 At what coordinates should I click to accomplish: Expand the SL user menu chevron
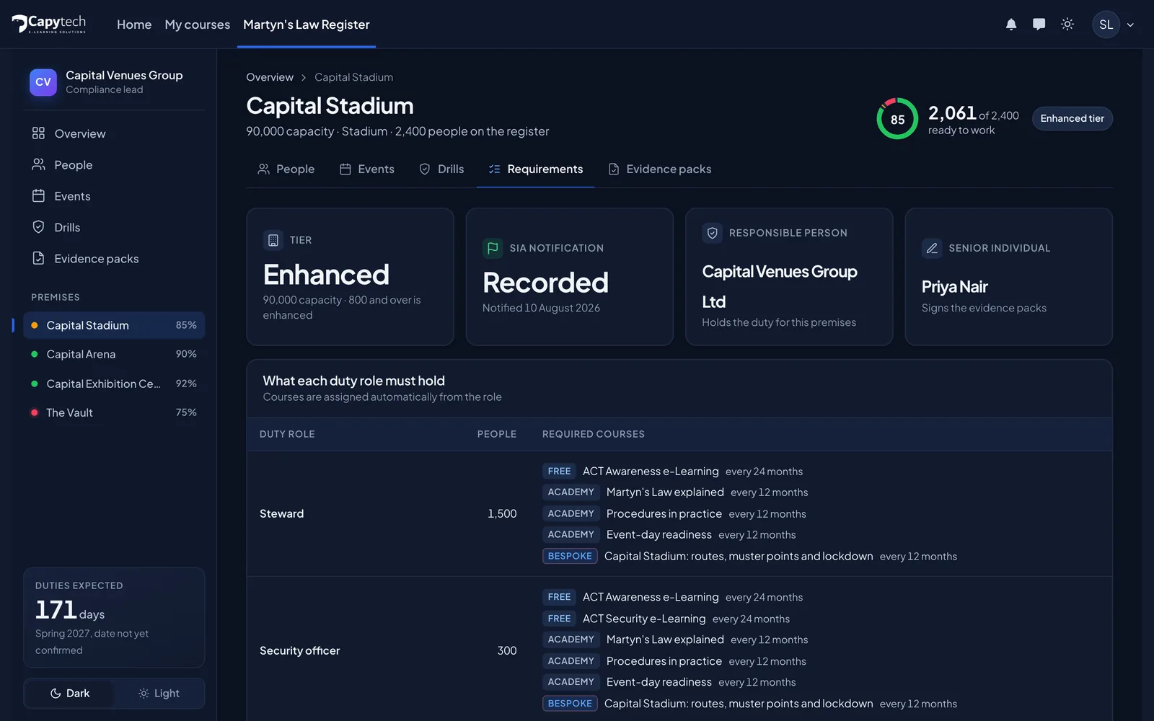[1130, 25]
